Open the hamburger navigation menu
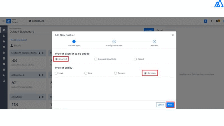Screen dimensions: 224x126 (x=3, y=21)
